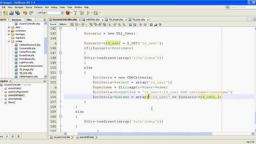Close the UsuarioController.php tab
Screen dimensions: 256x144
click(x=80, y=20)
